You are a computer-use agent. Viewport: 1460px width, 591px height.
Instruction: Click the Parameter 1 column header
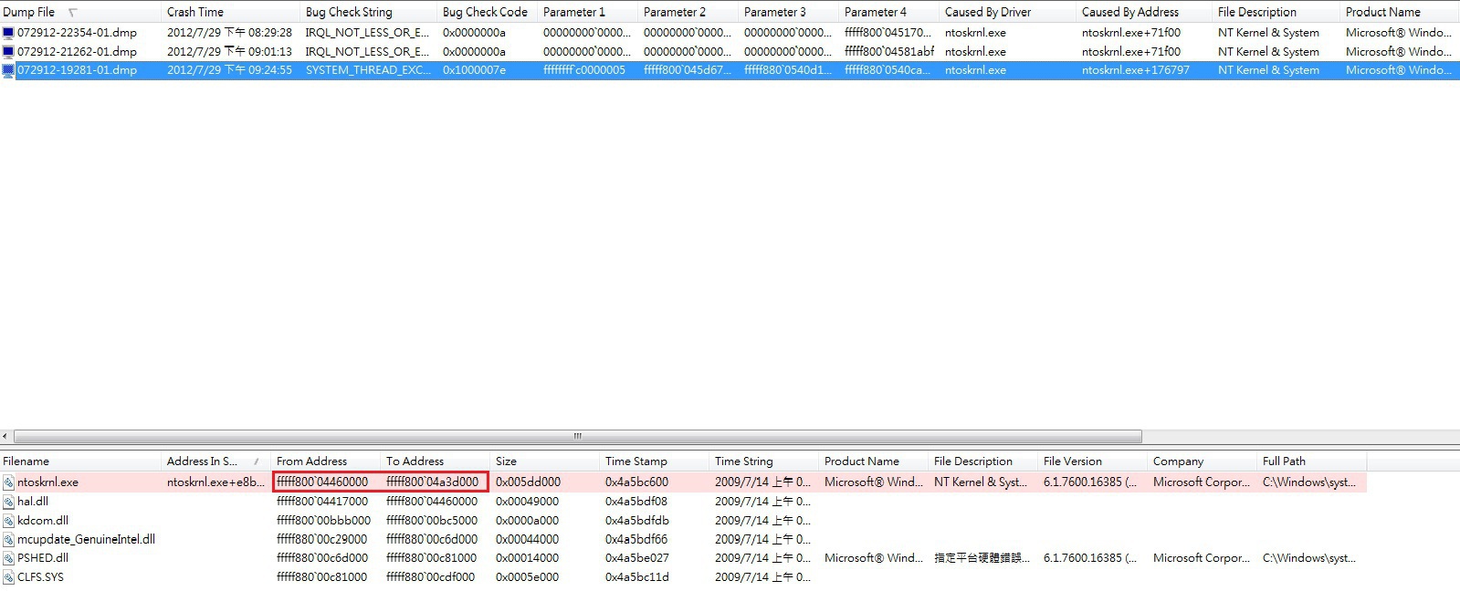(x=588, y=12)
